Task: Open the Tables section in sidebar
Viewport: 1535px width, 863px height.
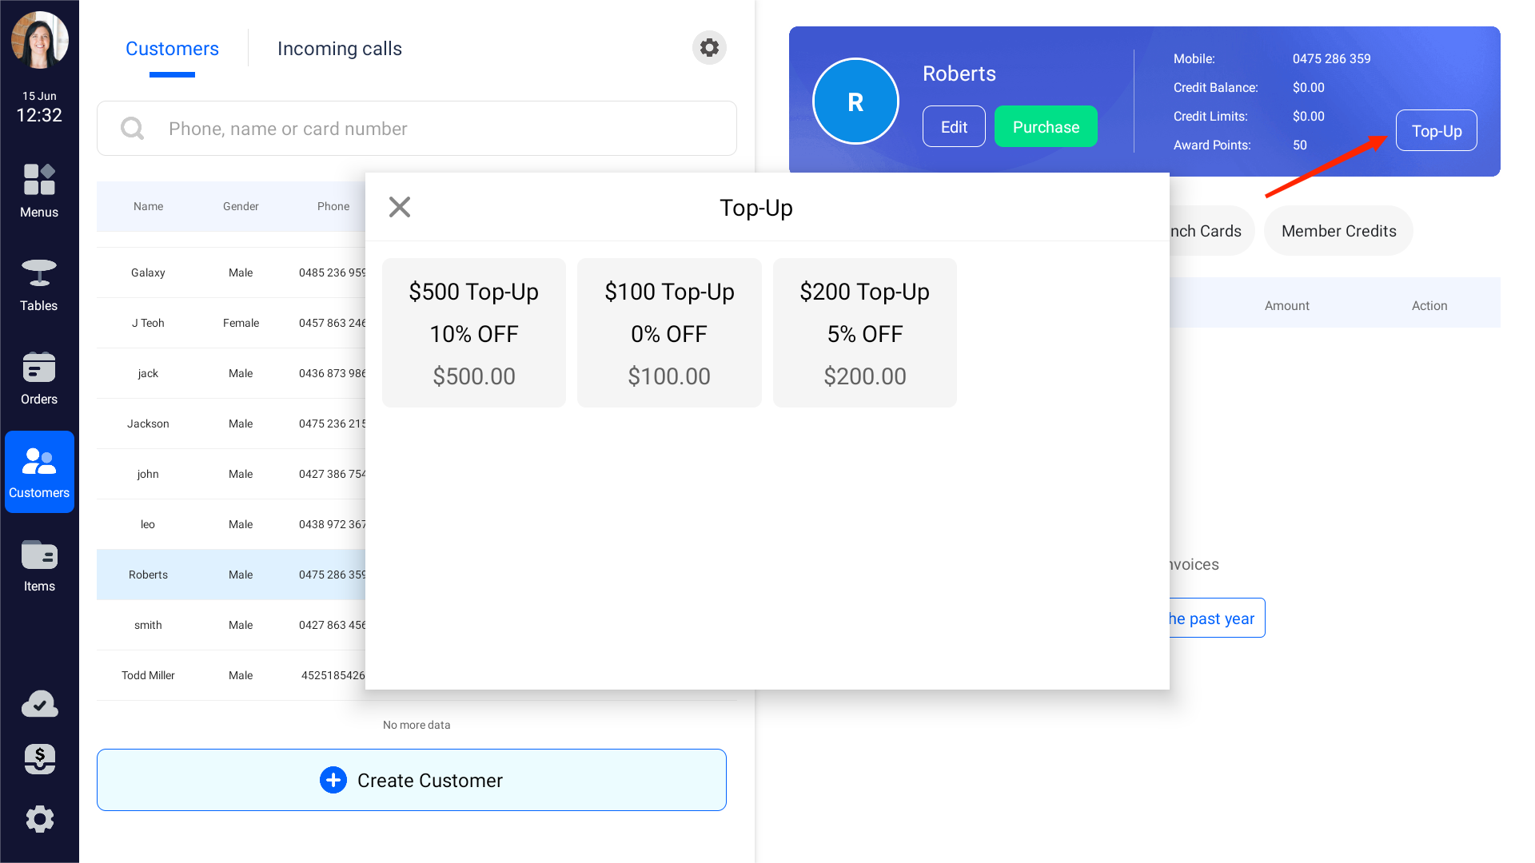Action: tap(39, 284)
